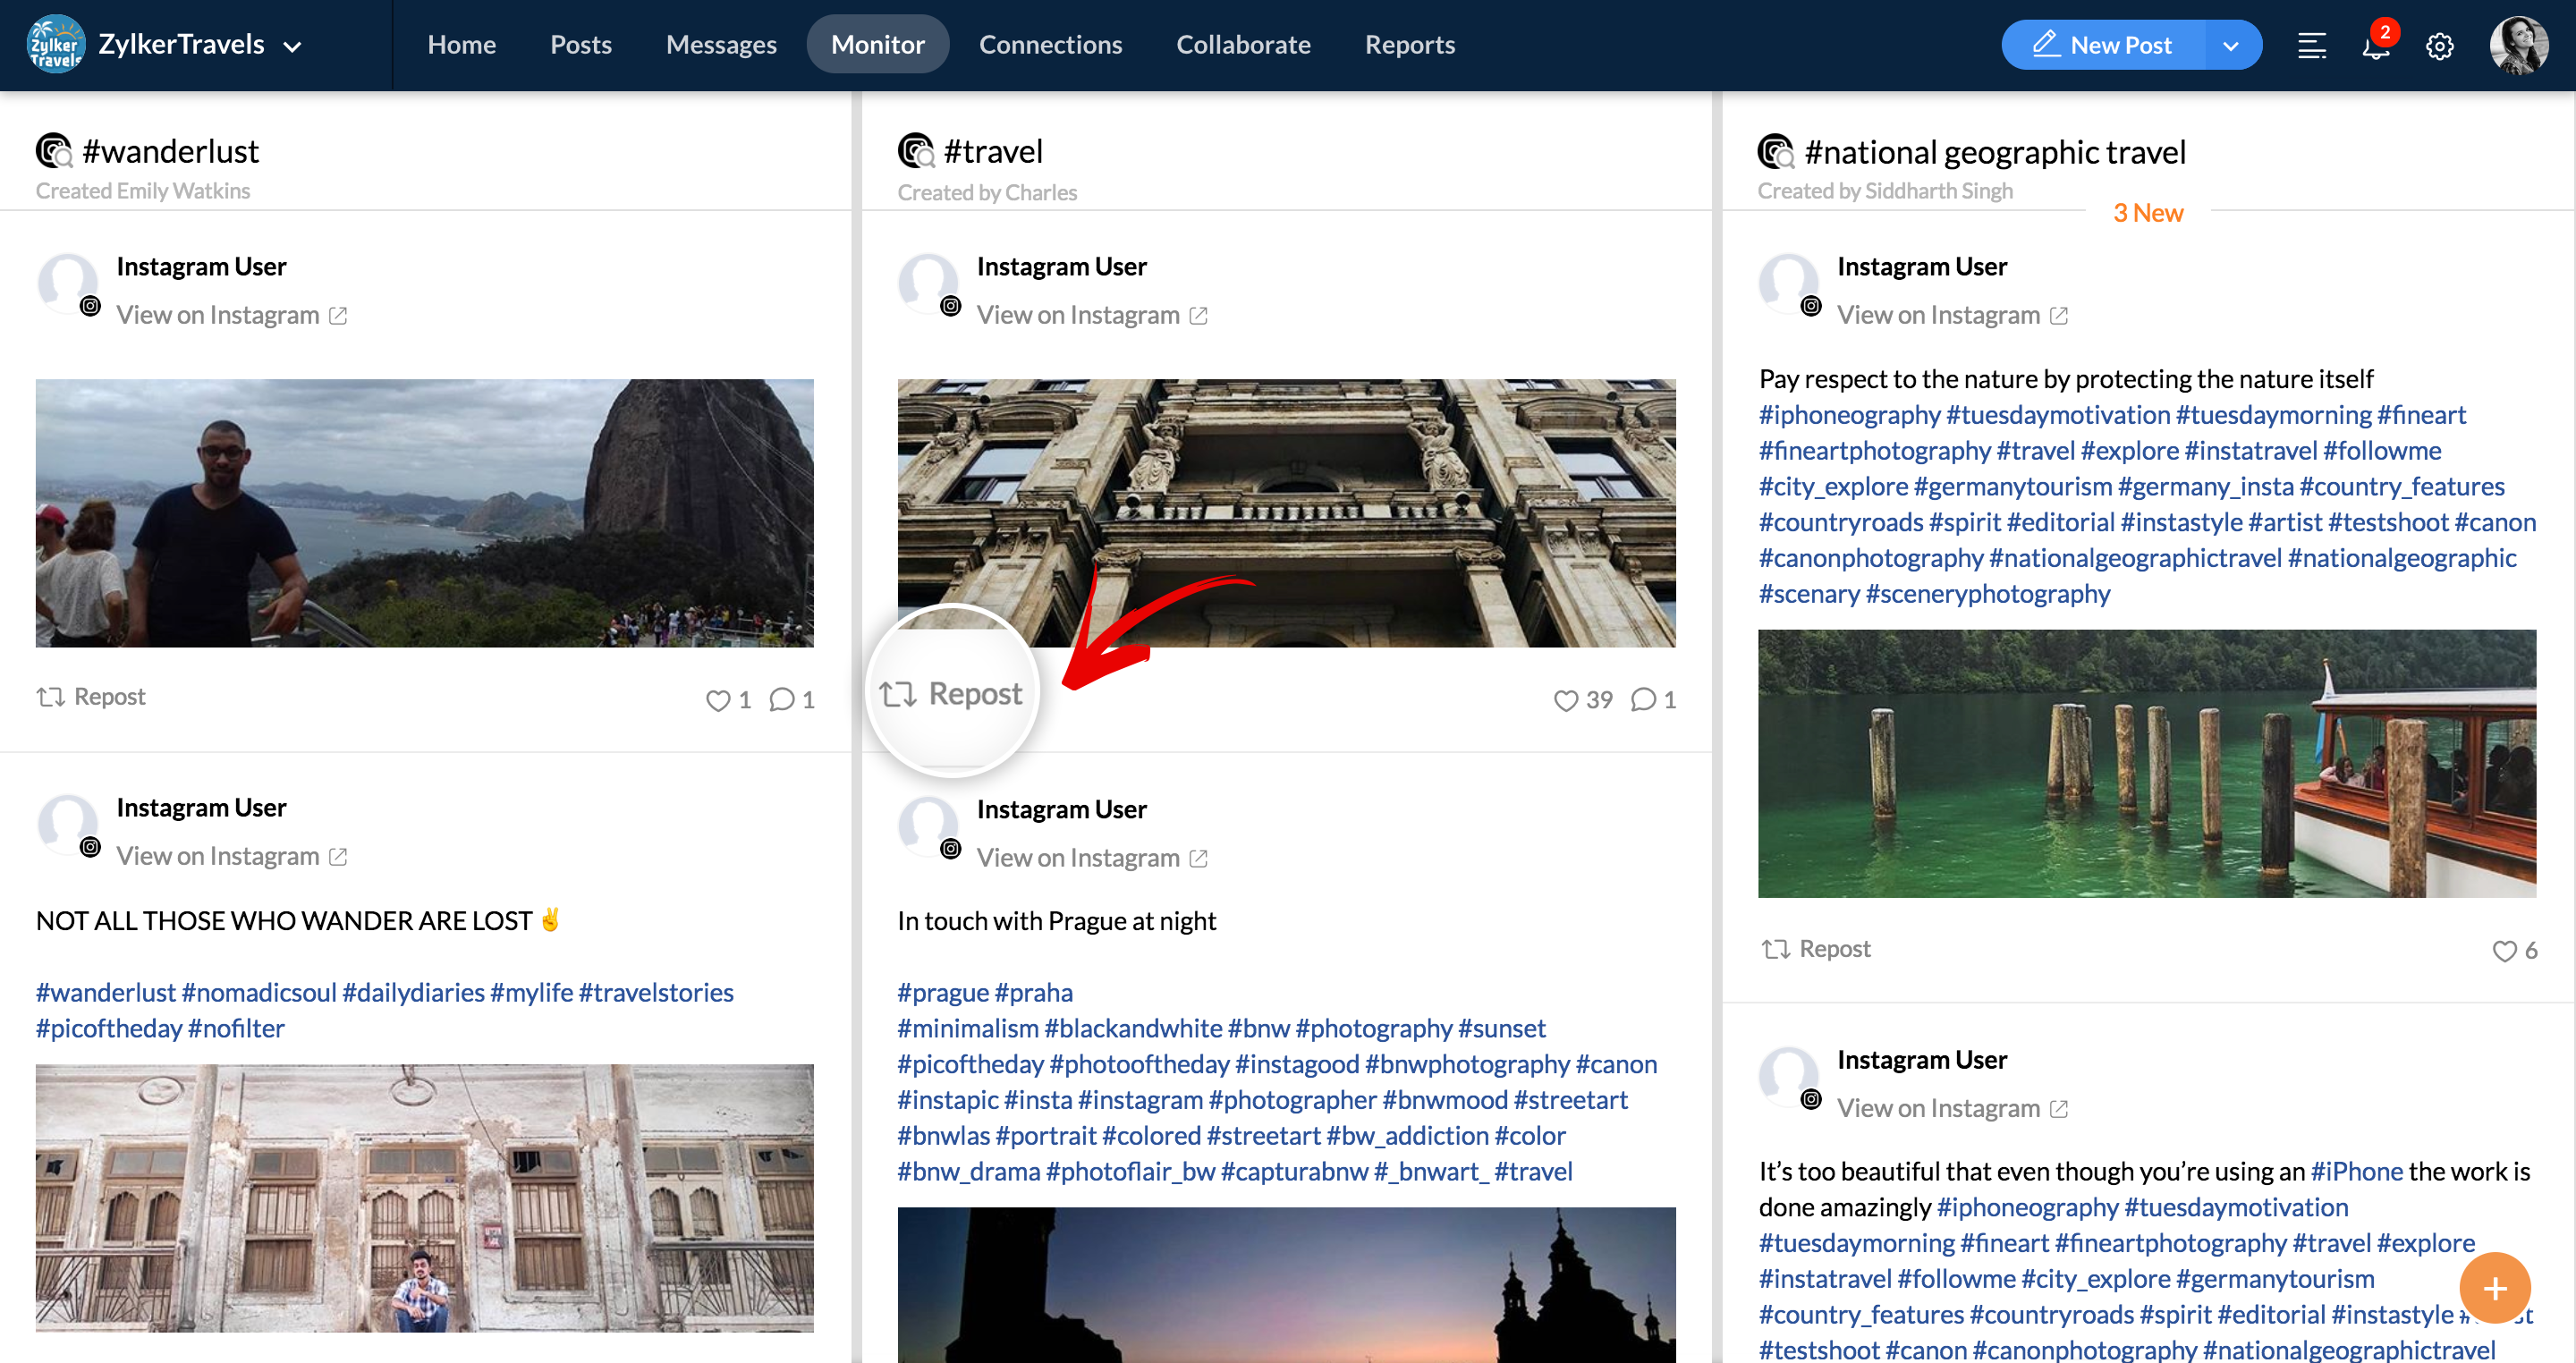
Task: Repost the green lake boat post
Action: (x=1815, y=949)
